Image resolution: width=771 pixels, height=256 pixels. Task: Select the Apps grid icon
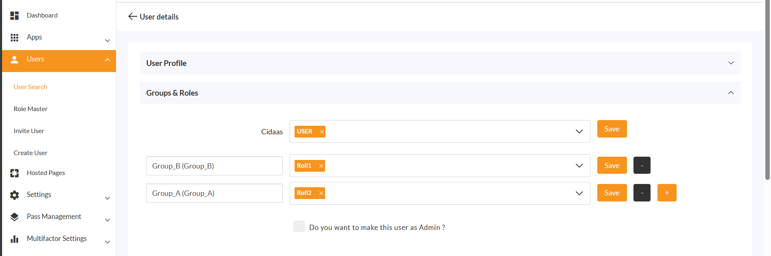coord(14,37)
